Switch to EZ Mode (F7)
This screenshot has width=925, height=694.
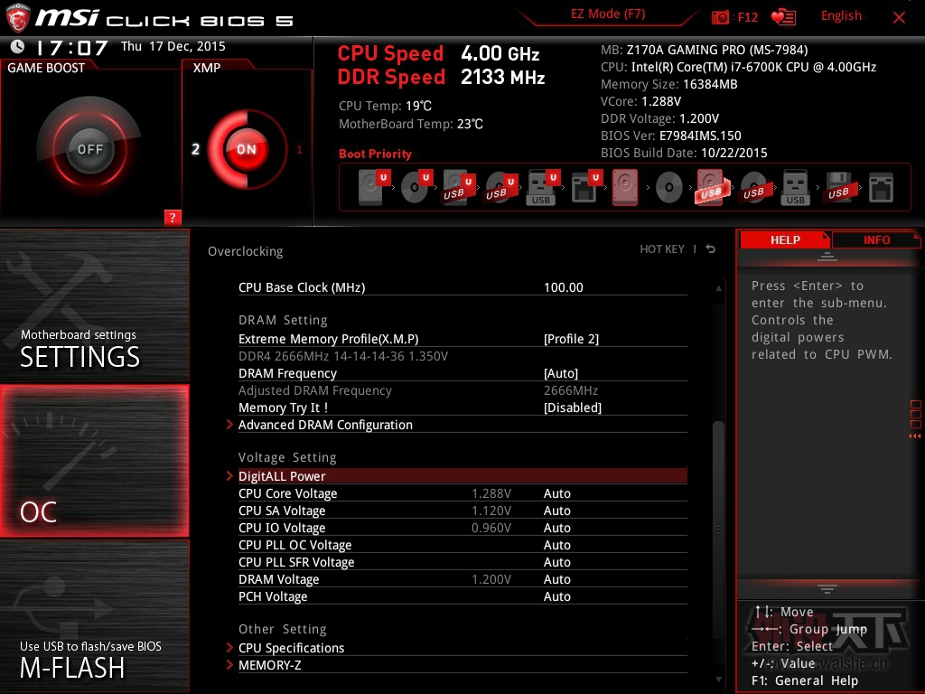(x=608, y=14)
